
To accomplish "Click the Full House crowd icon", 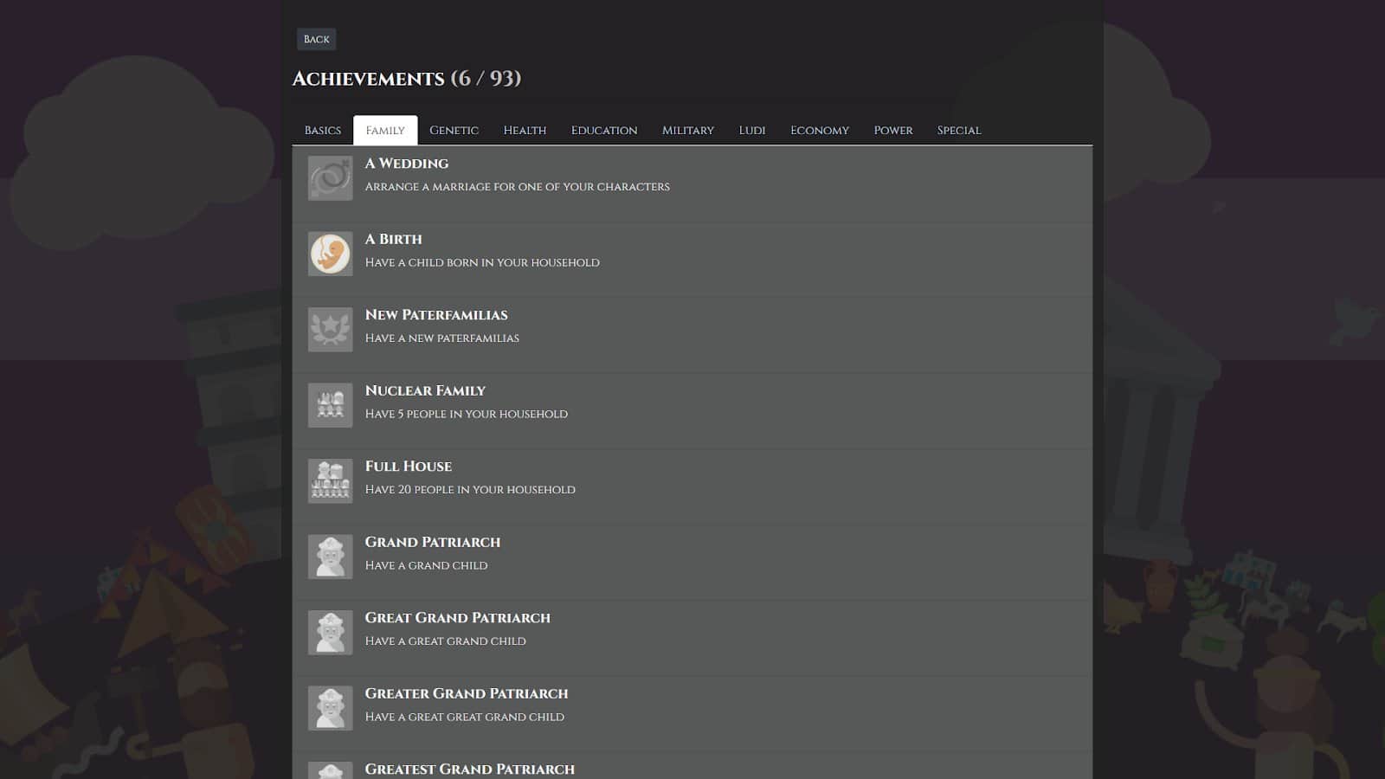I will tap(330, 481).
